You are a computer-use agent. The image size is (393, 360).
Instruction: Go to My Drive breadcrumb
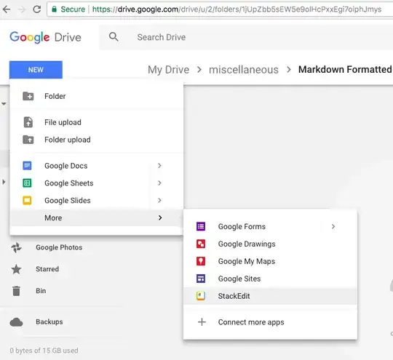tap(168, 70)
